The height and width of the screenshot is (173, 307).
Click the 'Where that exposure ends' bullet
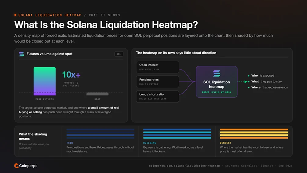(268, 87)
